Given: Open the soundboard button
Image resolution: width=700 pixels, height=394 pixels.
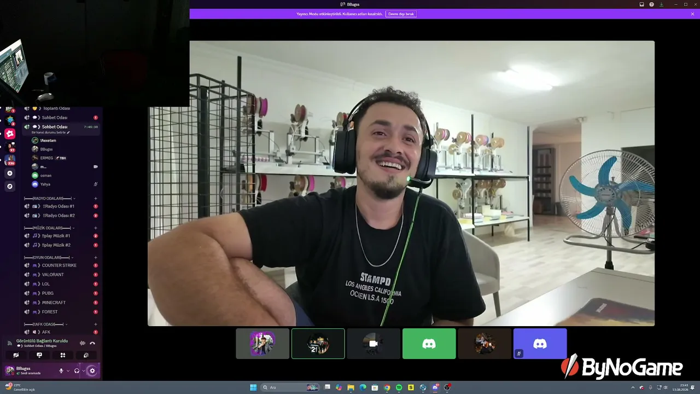Looking at the screenshot, I should [86, 355].
